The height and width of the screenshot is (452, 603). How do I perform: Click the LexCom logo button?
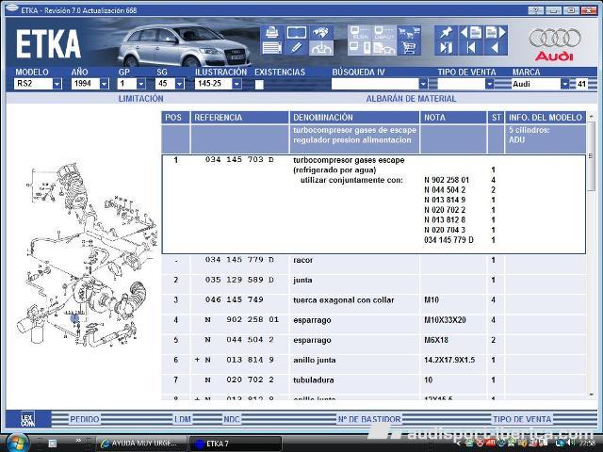tap(27, 419)
